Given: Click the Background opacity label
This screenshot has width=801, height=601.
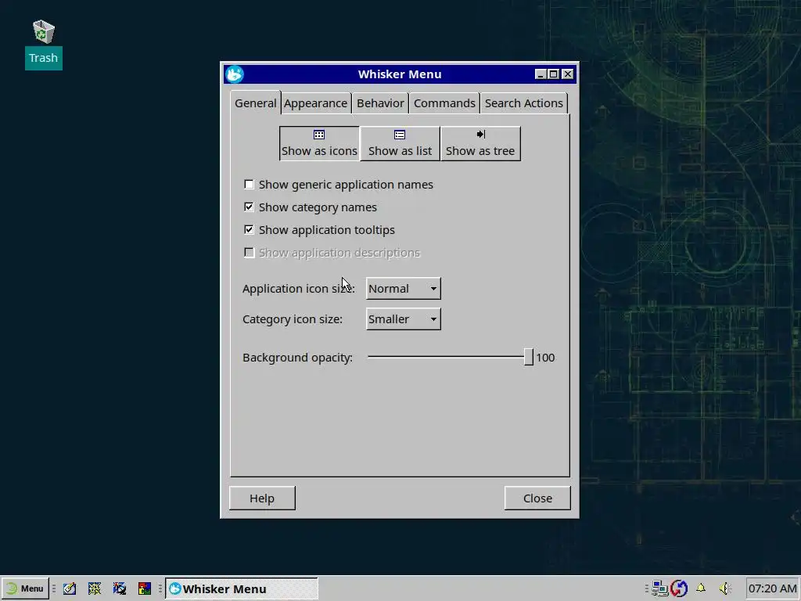Looking at the screenshot, I should [x=297, y=358].
